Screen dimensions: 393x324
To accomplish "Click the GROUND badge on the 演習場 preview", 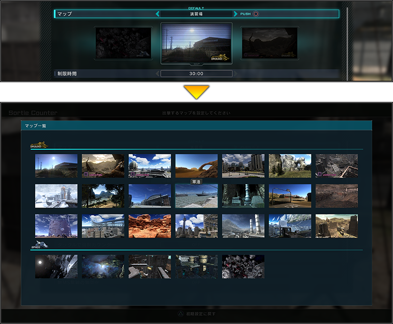I will tap(220, 58).
